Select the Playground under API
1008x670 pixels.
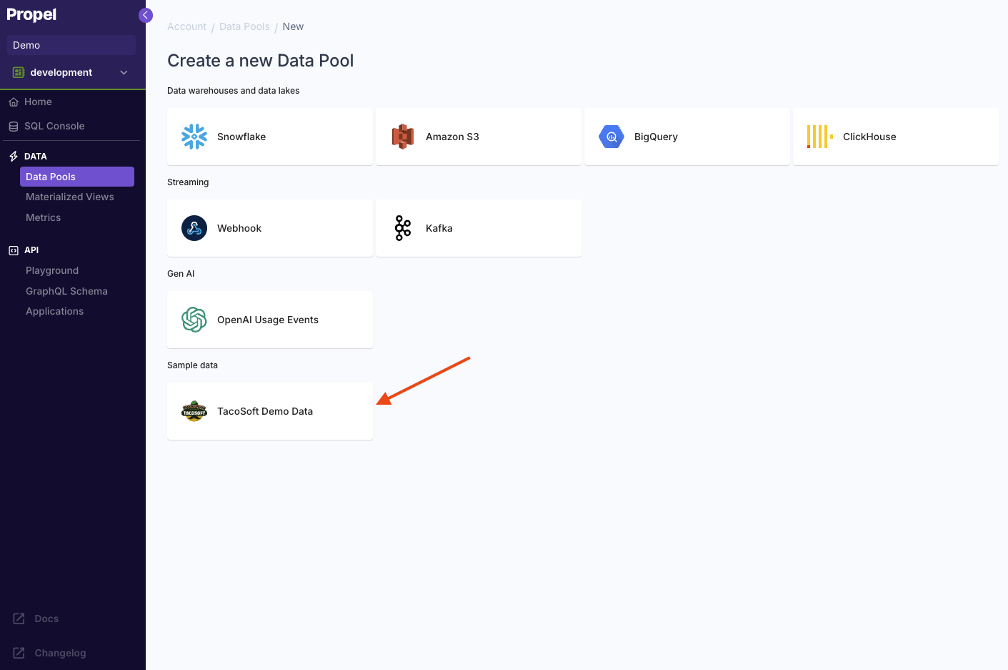(x=52, y=270)
